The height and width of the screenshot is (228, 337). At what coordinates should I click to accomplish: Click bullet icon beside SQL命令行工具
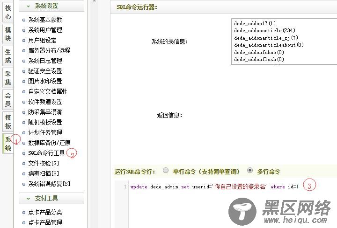24,153
